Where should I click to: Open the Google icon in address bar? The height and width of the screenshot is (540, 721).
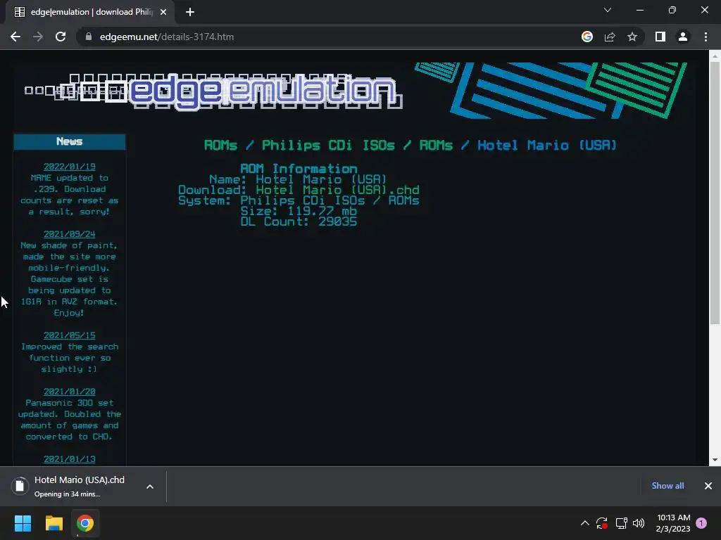pyautogui.click(x=587, y=37)
